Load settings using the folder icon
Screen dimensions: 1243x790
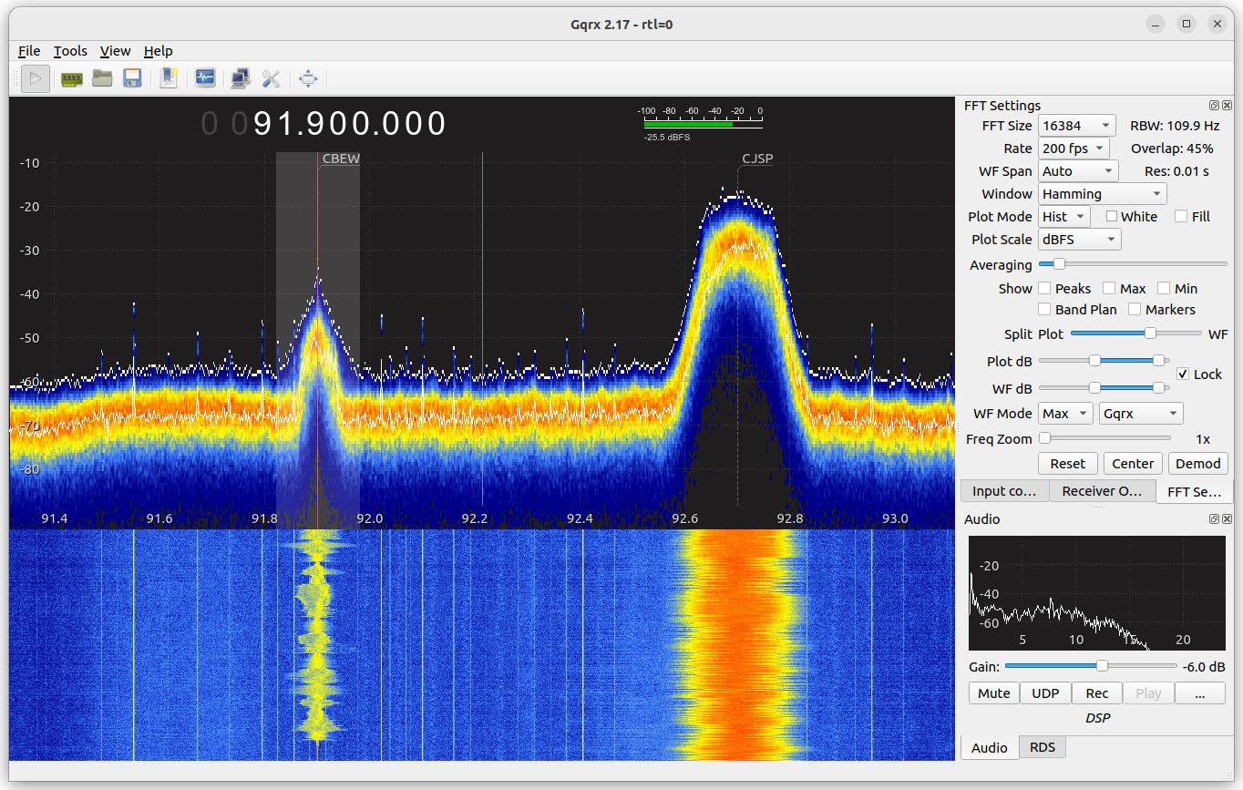(x=103, y=78)
